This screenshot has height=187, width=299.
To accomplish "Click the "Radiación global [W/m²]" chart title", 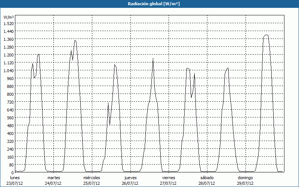I will pos(149,4).
